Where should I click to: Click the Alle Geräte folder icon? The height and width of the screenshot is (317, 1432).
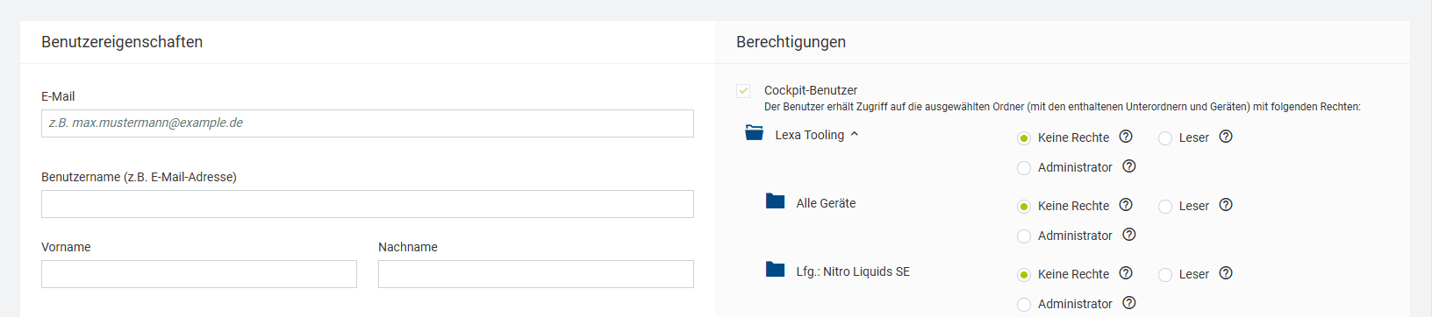(x=775, y=201)
